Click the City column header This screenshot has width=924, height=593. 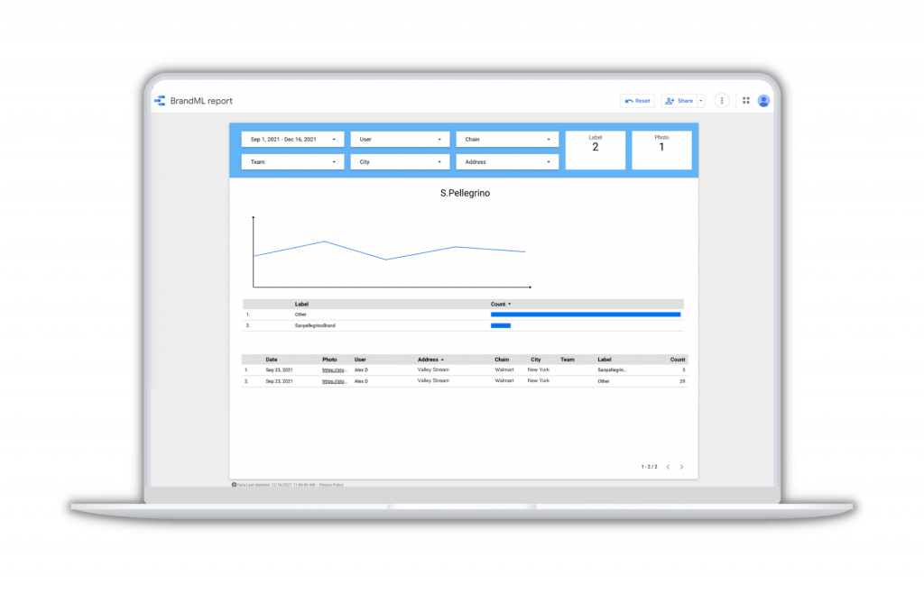tap(536, 360)
